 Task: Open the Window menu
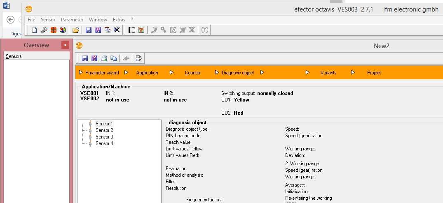pyautogui.click(x=98, y=20)
